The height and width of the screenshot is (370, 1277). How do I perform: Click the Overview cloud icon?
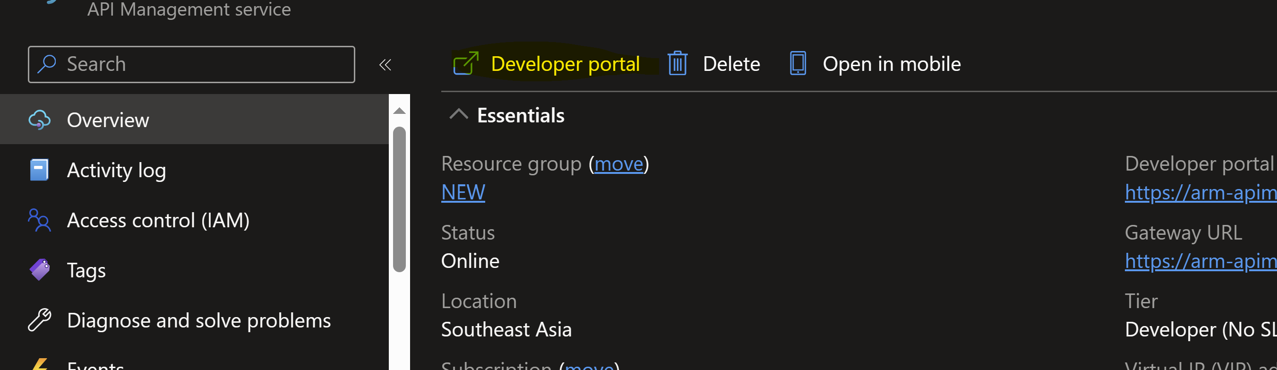40,120
